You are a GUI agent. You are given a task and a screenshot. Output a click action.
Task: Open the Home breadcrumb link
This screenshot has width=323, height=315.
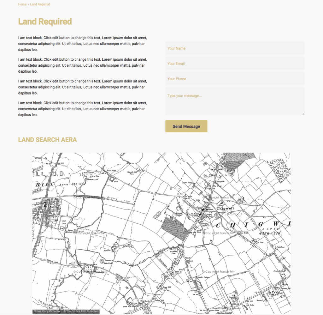[22, 4]
